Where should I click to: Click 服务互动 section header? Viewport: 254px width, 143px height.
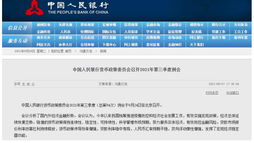click(17, 41)
